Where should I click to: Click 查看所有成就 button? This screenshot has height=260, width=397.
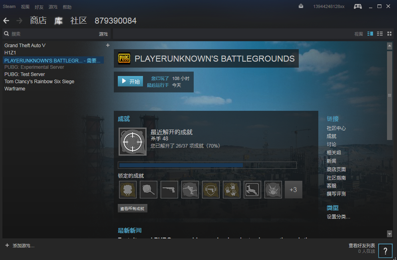coord(133,208)
